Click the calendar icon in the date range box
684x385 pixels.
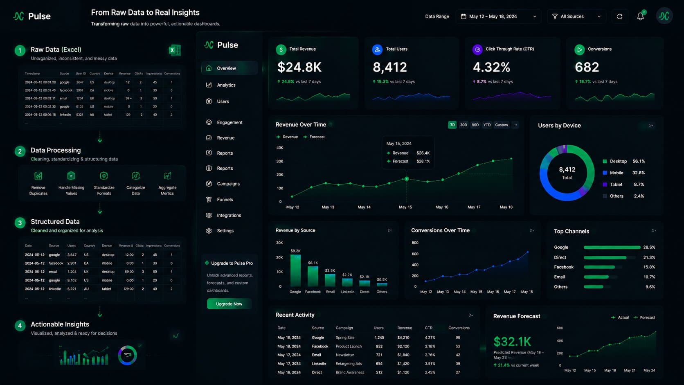pos(464,16)
